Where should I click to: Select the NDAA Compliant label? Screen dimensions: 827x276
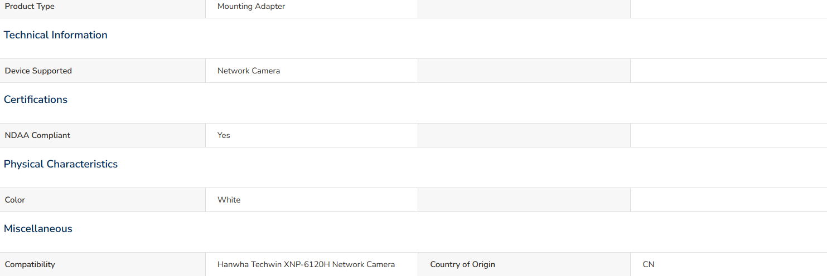38,135
